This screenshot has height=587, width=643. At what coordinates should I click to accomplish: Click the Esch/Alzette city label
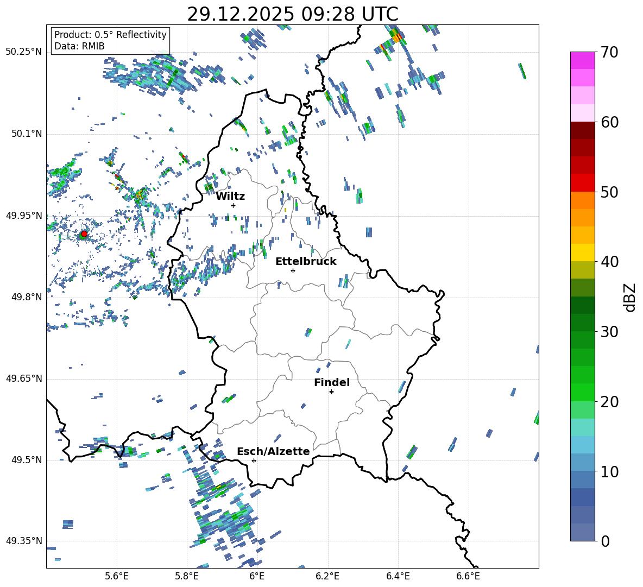(x=273, y=451)
